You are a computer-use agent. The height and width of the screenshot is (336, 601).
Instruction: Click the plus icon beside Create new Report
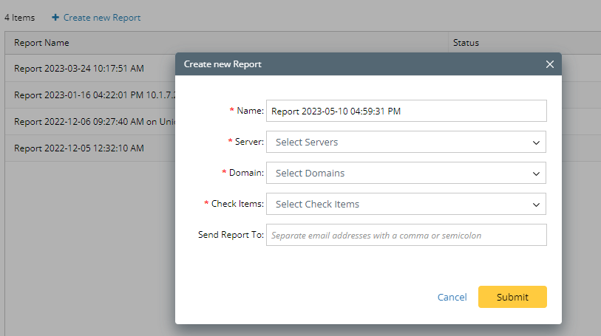pos(55,17)
